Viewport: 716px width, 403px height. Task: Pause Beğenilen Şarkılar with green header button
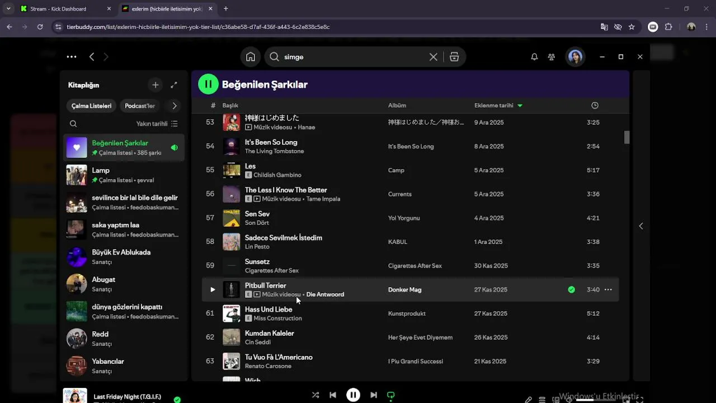click(208, 85)
